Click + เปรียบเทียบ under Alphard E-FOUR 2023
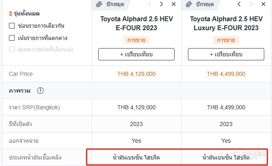The width and height of the screenshot is (272, 166). pos(136,54)
